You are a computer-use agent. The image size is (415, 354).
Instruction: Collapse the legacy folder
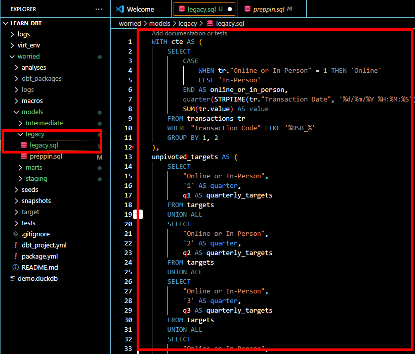[x=20, y=134]
